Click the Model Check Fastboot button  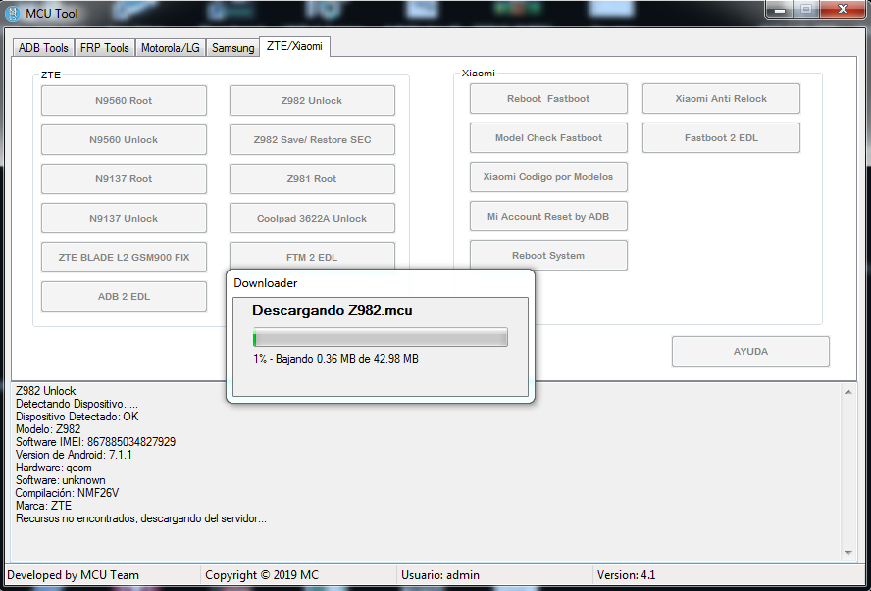point(548,137)
